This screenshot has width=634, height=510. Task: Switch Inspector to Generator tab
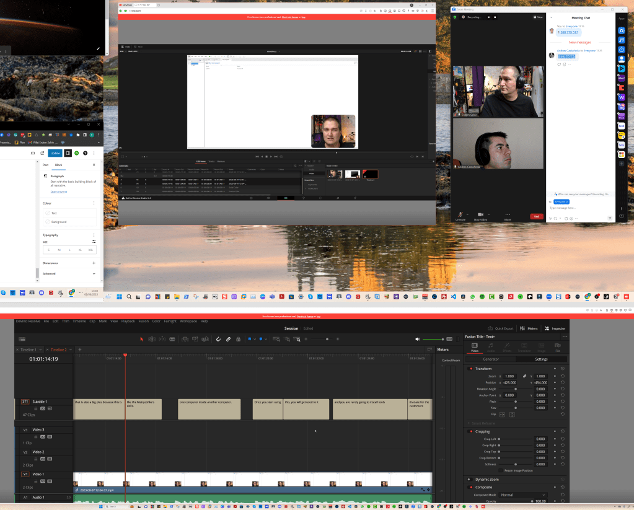[x=491, y=359]
